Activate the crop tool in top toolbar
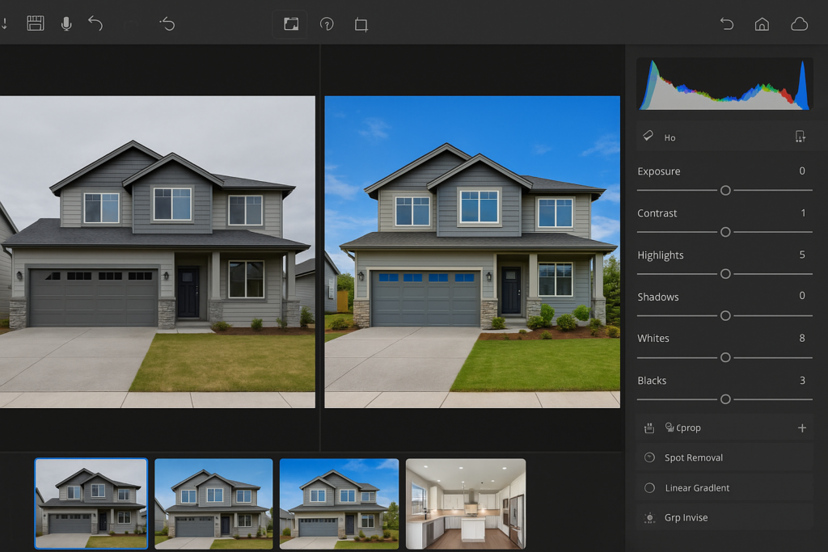 pos(361,24)
